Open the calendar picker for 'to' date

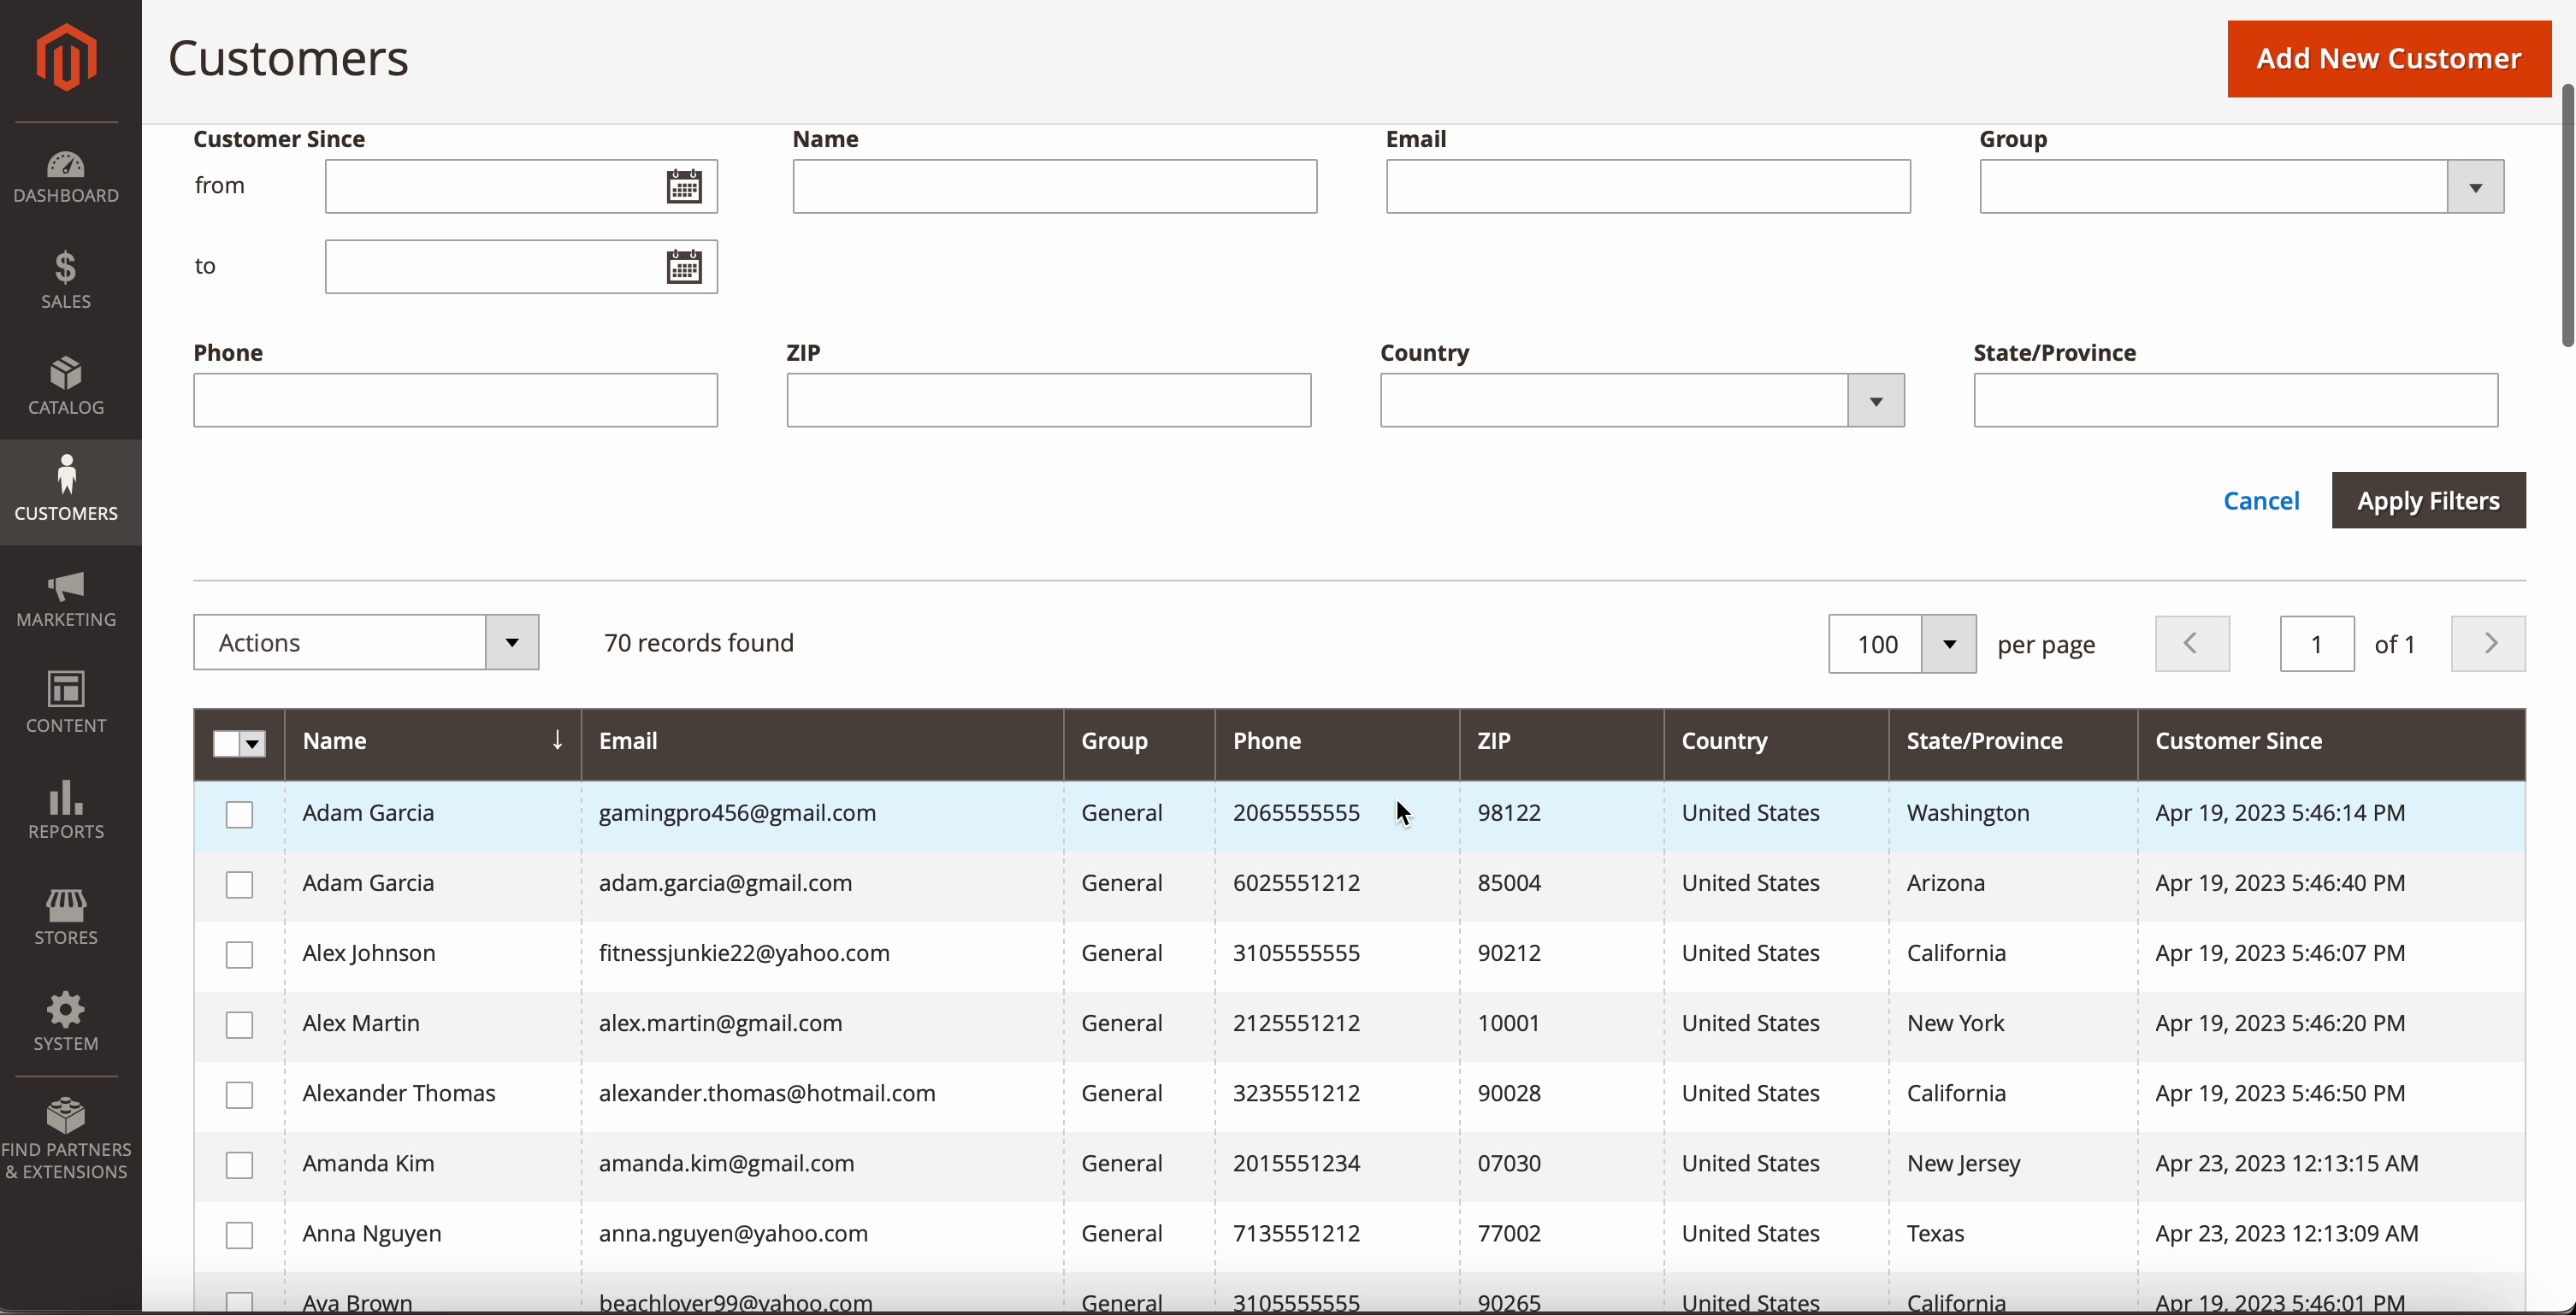click(x=684, y=266)
